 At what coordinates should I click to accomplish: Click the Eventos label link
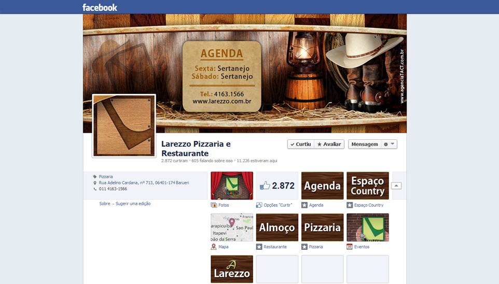click(362, 247)
